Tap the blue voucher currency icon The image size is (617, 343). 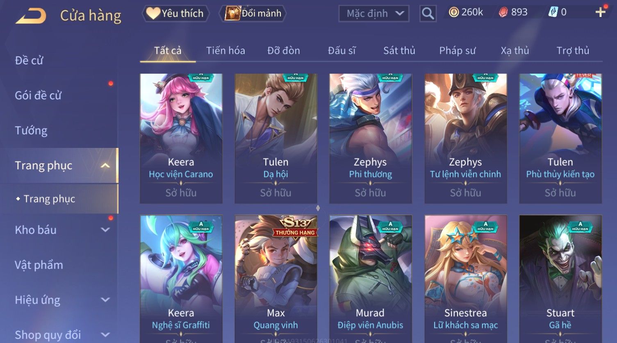(x=553, y=12)
